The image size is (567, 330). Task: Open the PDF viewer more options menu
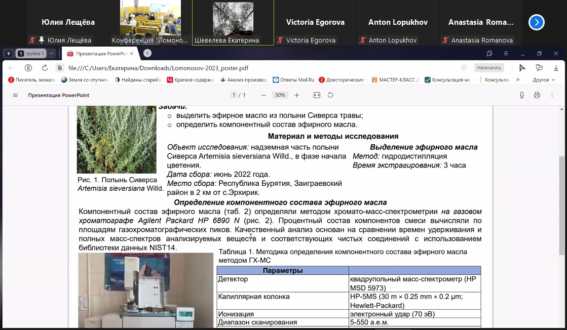[552, 95]
